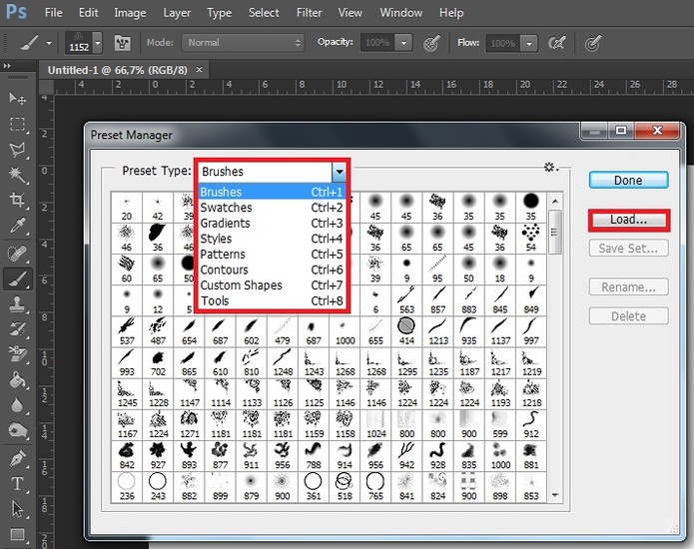Activate the Crop tool
The image size is (694, 549).
pos(17,201)
